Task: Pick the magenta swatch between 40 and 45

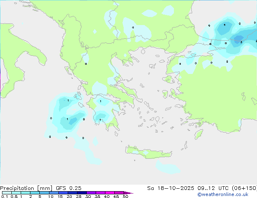Action: [x=110, y=193]
